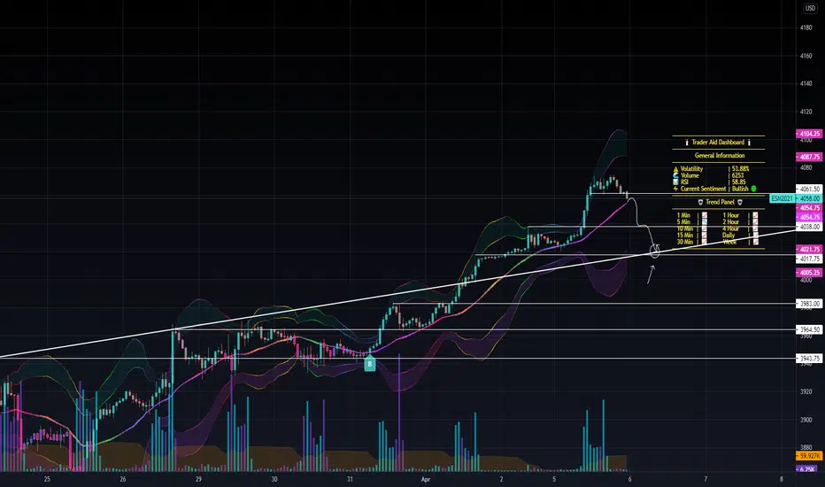Click date 2 on the time axis

pos(501,479)
